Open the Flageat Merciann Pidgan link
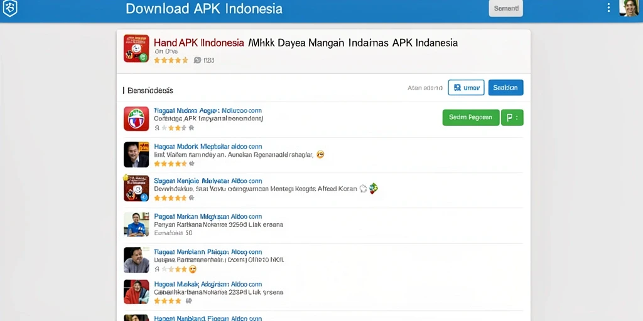 (x=208, y=252)
